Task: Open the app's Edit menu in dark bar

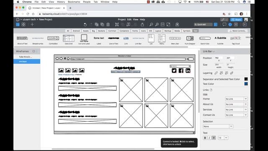Action: tap(129, 20)
